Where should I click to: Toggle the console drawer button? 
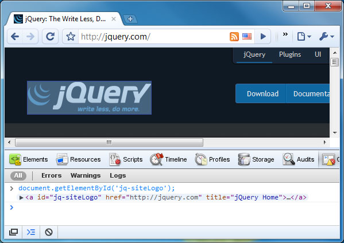31,232
